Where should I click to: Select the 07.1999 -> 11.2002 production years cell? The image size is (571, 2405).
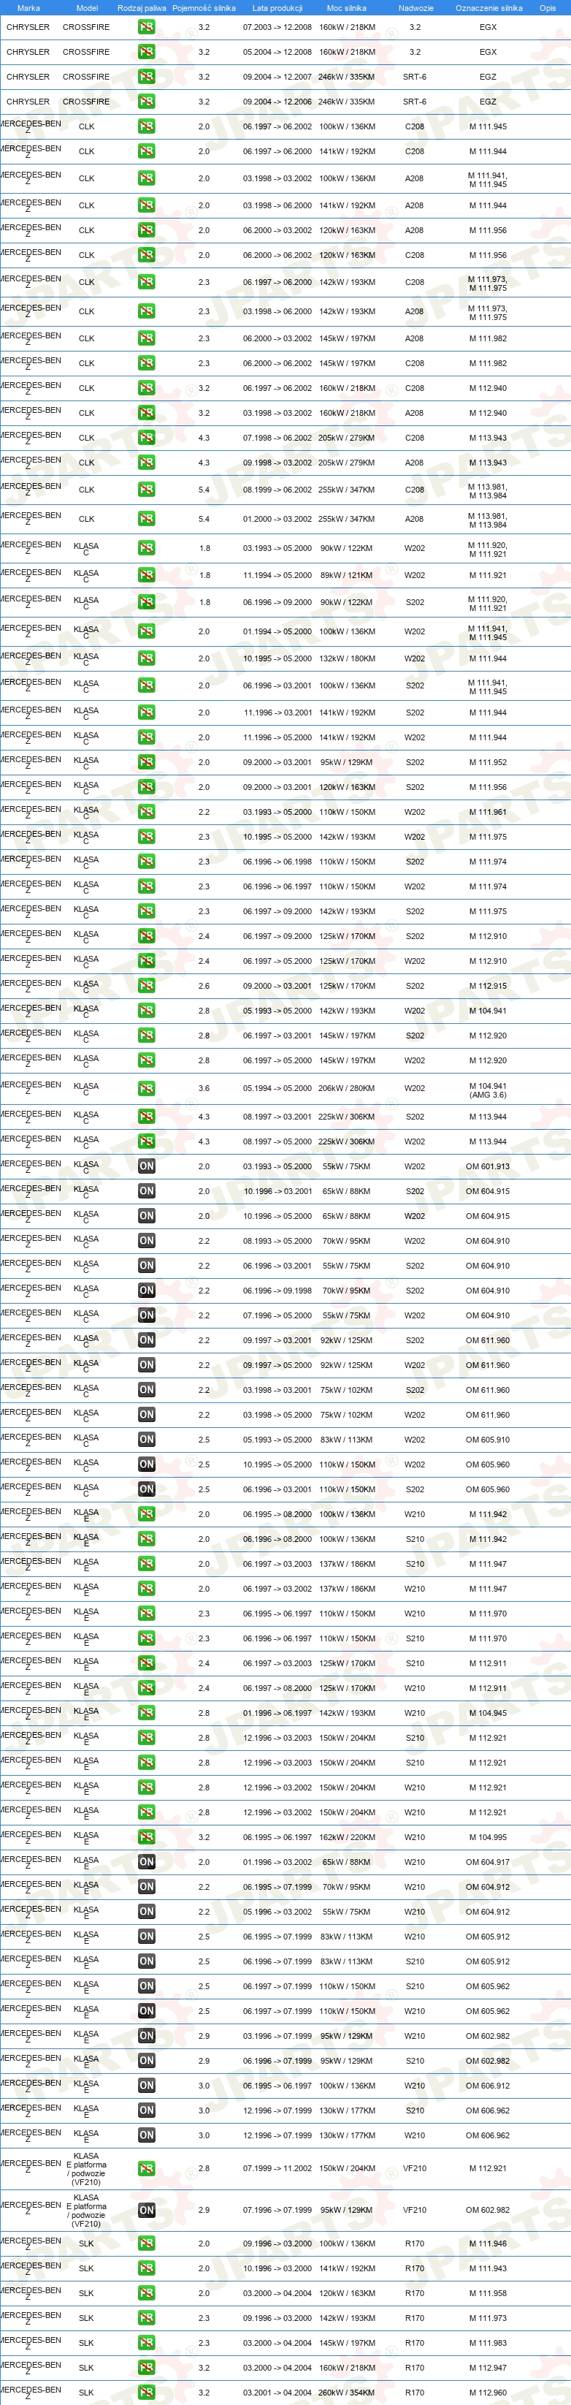pos(277,2169)
